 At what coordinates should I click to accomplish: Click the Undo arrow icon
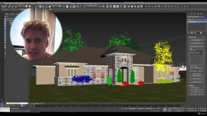(2, 6)
